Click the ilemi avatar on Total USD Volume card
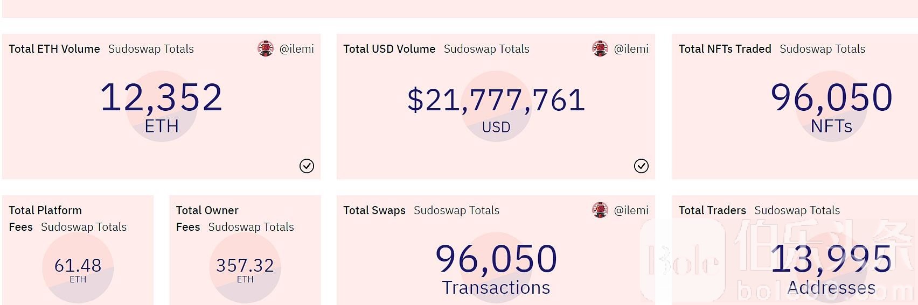The image size is (918, 305). point(600,49)
